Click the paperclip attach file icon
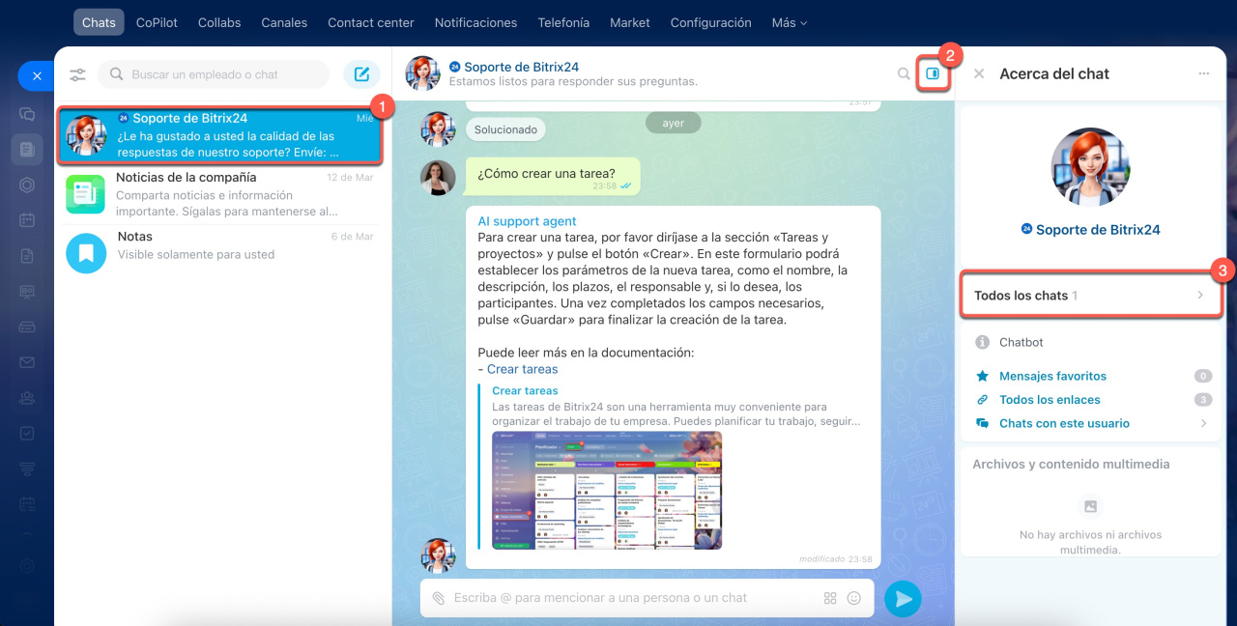Screen dimensions: 1237x626 439,598
